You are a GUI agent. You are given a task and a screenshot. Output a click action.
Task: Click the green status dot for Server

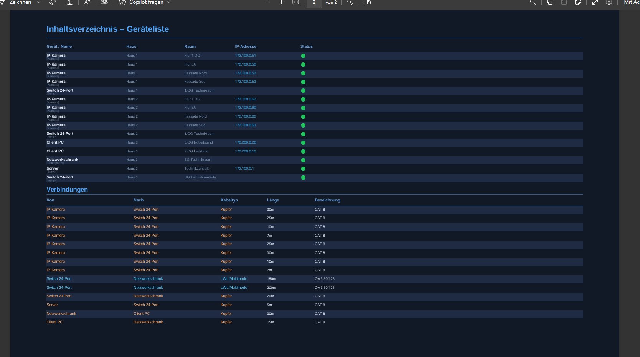[303, 169]
